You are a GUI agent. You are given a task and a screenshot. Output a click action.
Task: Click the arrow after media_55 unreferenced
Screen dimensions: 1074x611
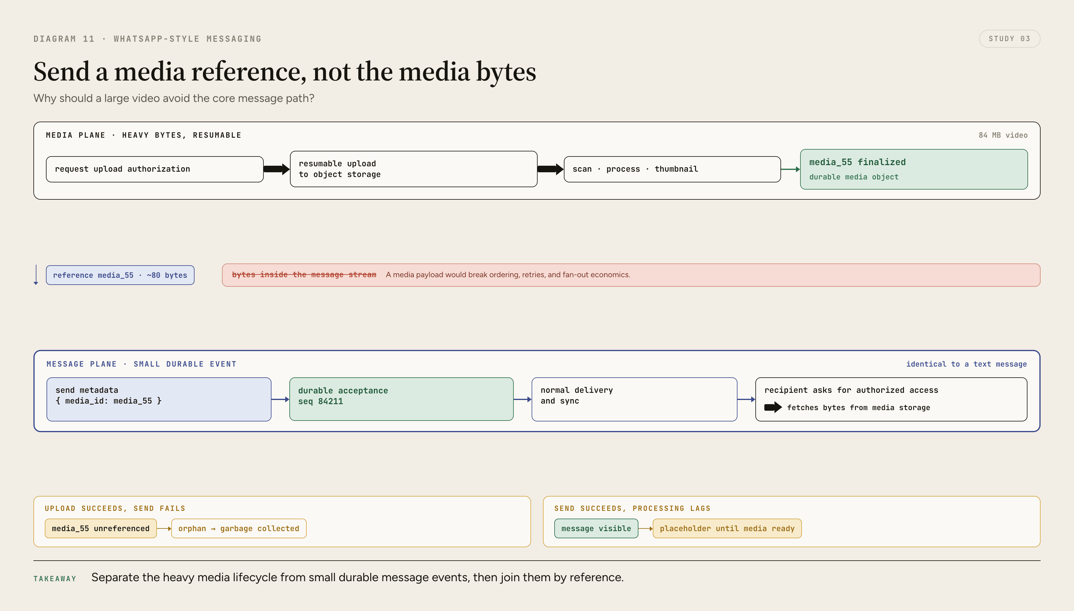tap(164, 528)
